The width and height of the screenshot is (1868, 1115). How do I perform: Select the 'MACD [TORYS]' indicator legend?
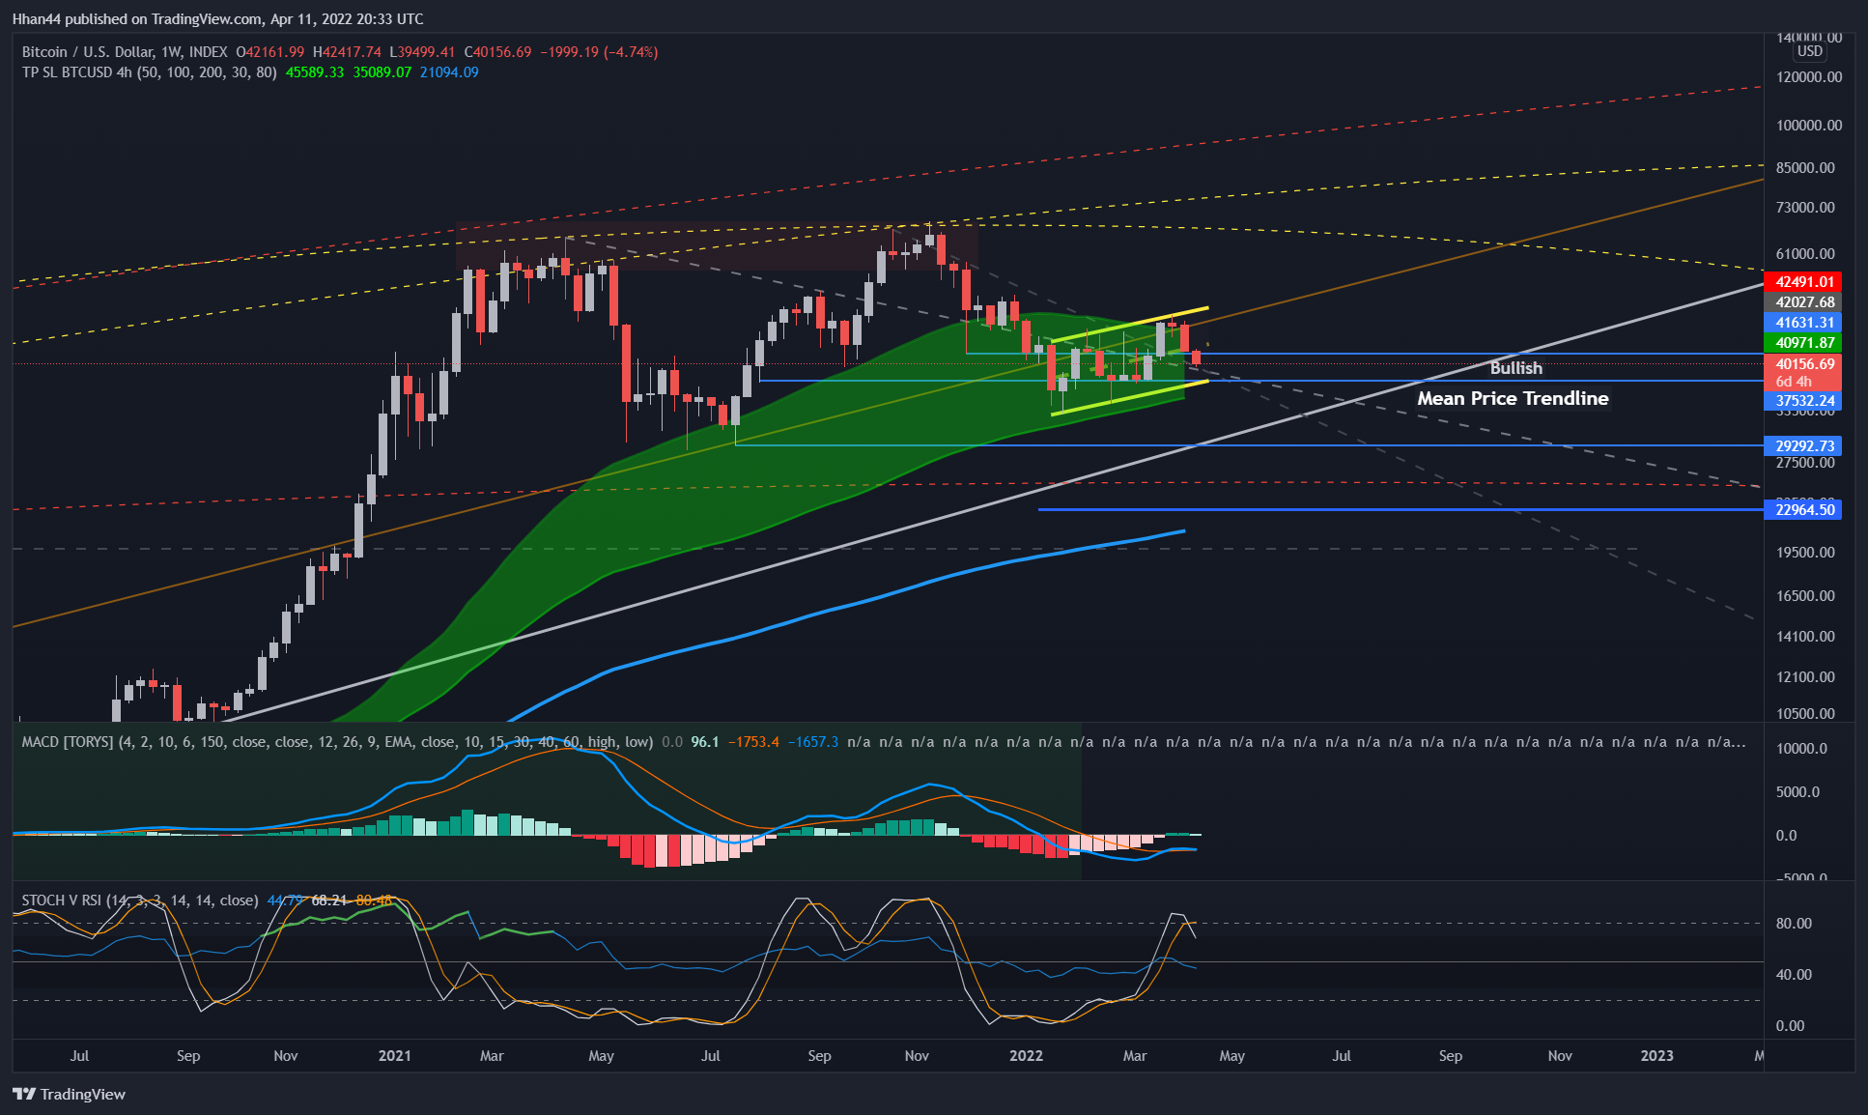click(337, 742)
